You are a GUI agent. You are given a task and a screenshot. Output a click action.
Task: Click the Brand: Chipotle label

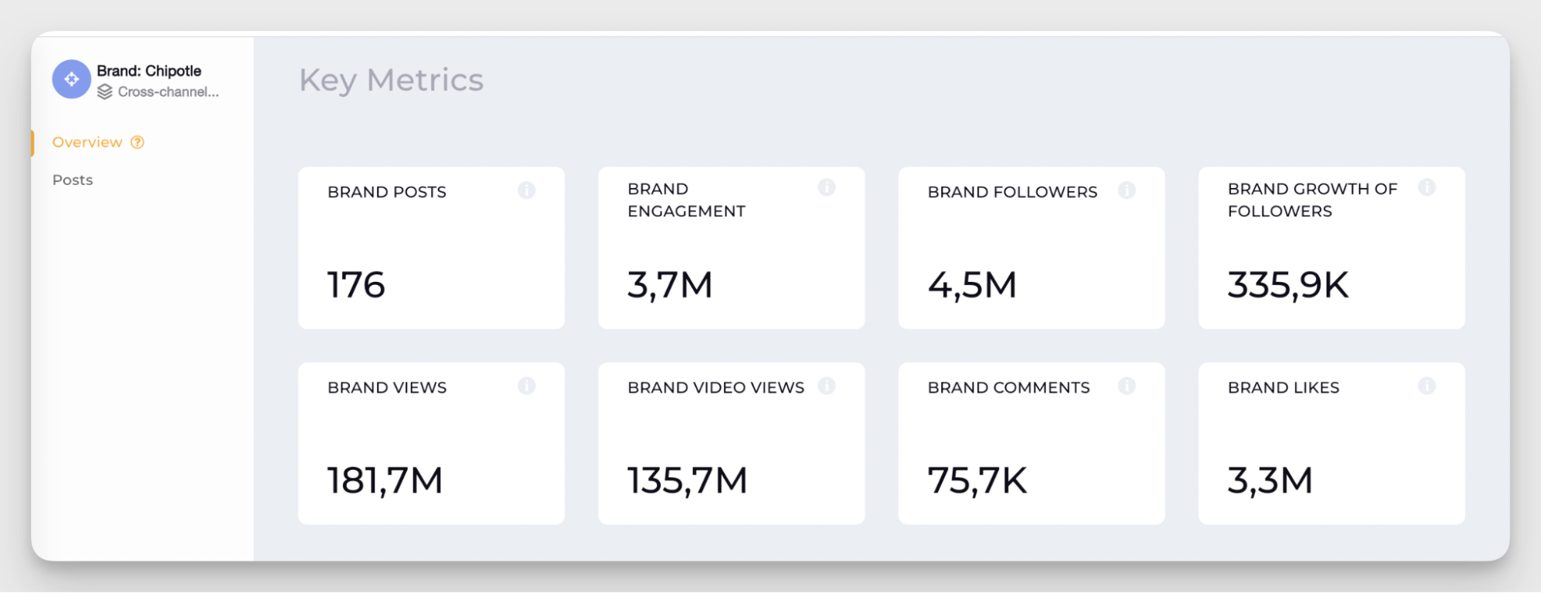coord(149,71)
